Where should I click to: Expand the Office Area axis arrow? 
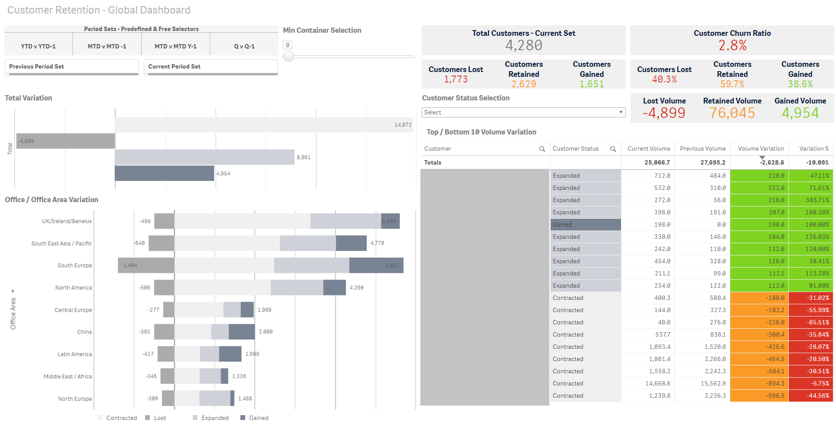[13, 291]
